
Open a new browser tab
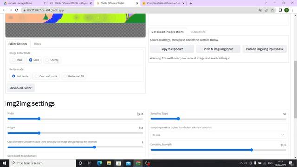[x=191, y=3]
